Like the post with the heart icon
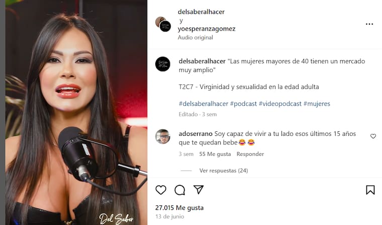 click(x=161, y=190)
